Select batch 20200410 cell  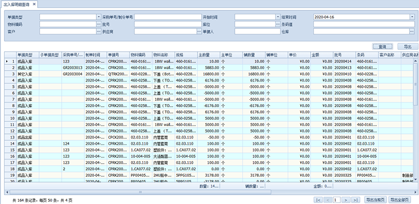(x=345, y=74)
